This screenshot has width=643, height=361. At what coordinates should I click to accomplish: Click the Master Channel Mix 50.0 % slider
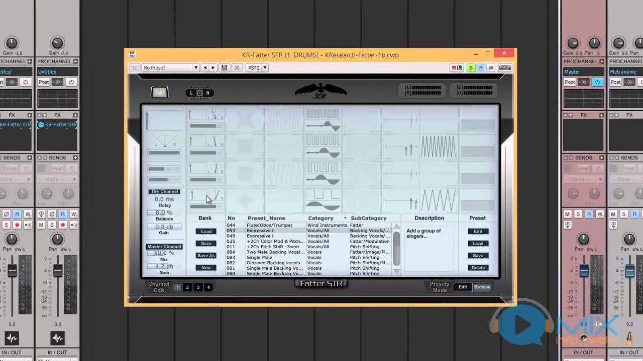click(164, 253)
